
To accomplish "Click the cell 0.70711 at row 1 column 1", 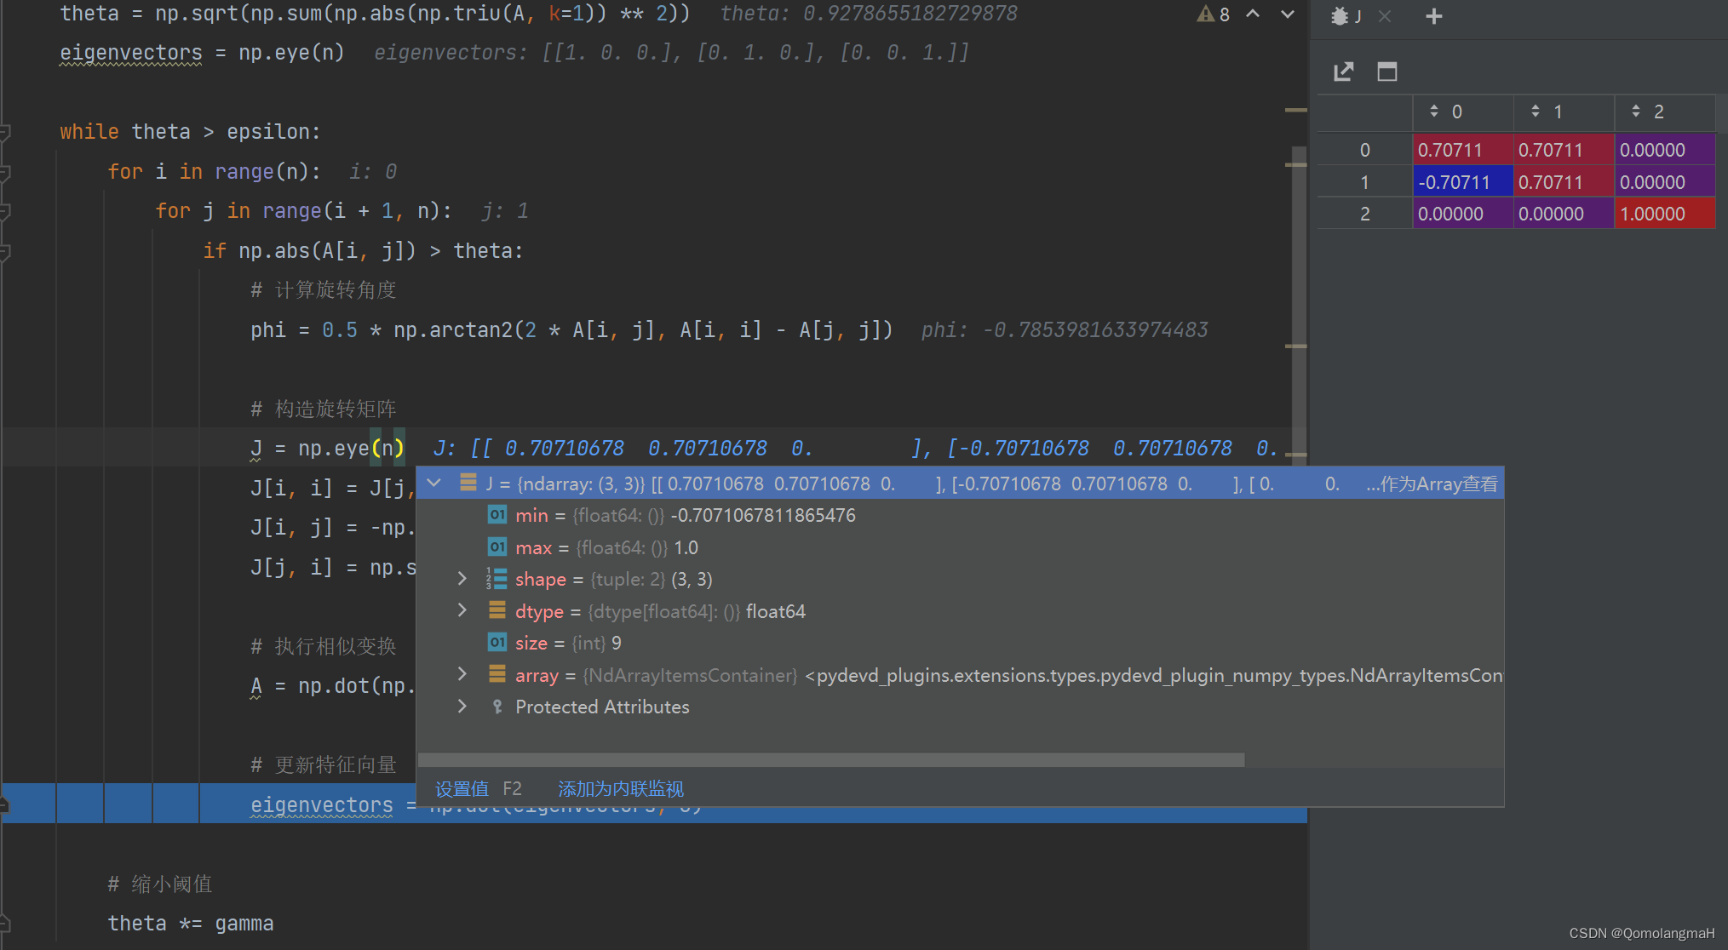I will [x=1564, y=182].
